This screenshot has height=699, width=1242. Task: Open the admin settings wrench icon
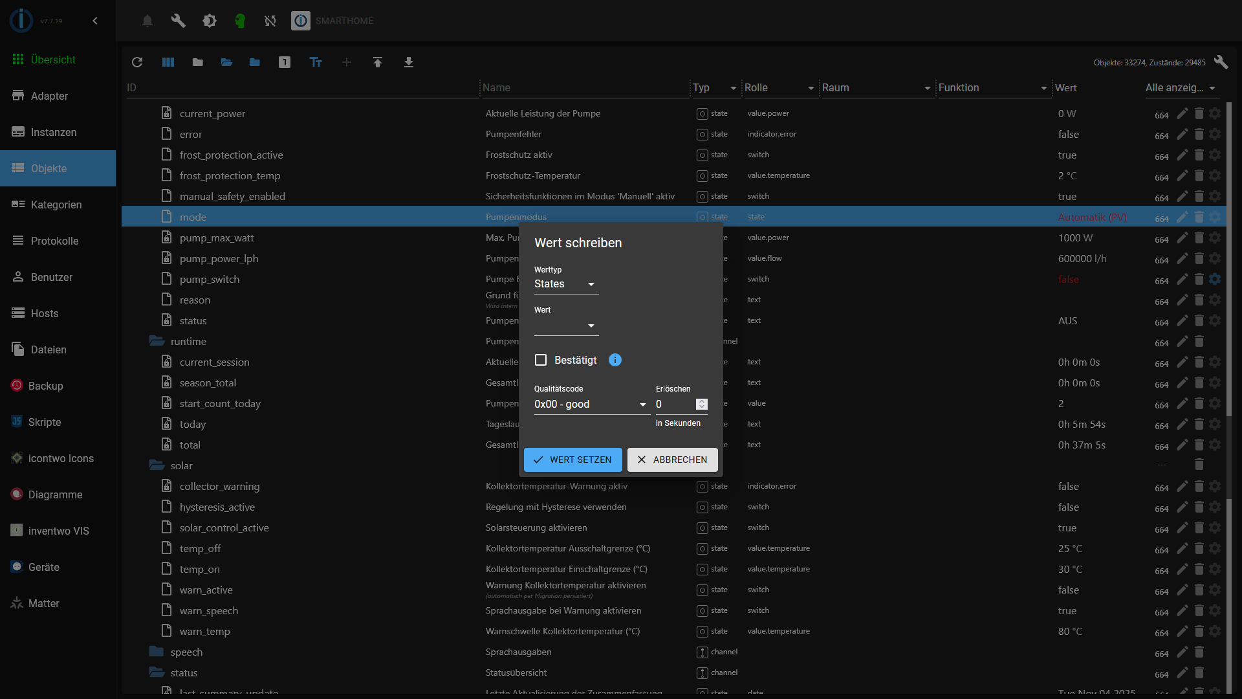tap(178, 21)
